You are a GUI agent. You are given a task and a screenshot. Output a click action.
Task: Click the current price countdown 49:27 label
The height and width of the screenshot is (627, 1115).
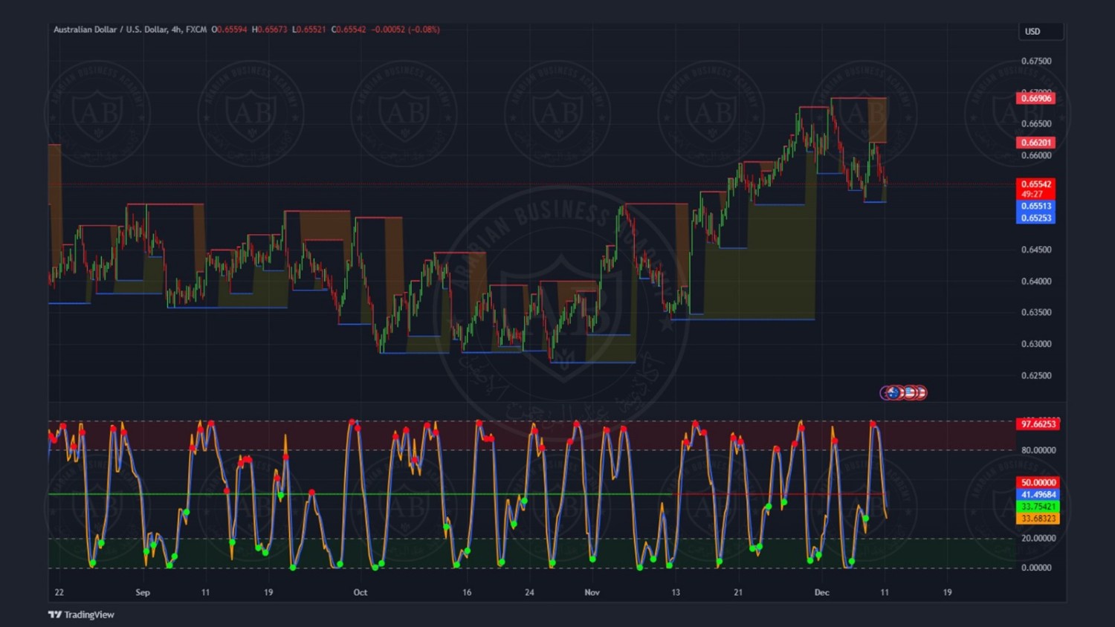[1035, 194]
